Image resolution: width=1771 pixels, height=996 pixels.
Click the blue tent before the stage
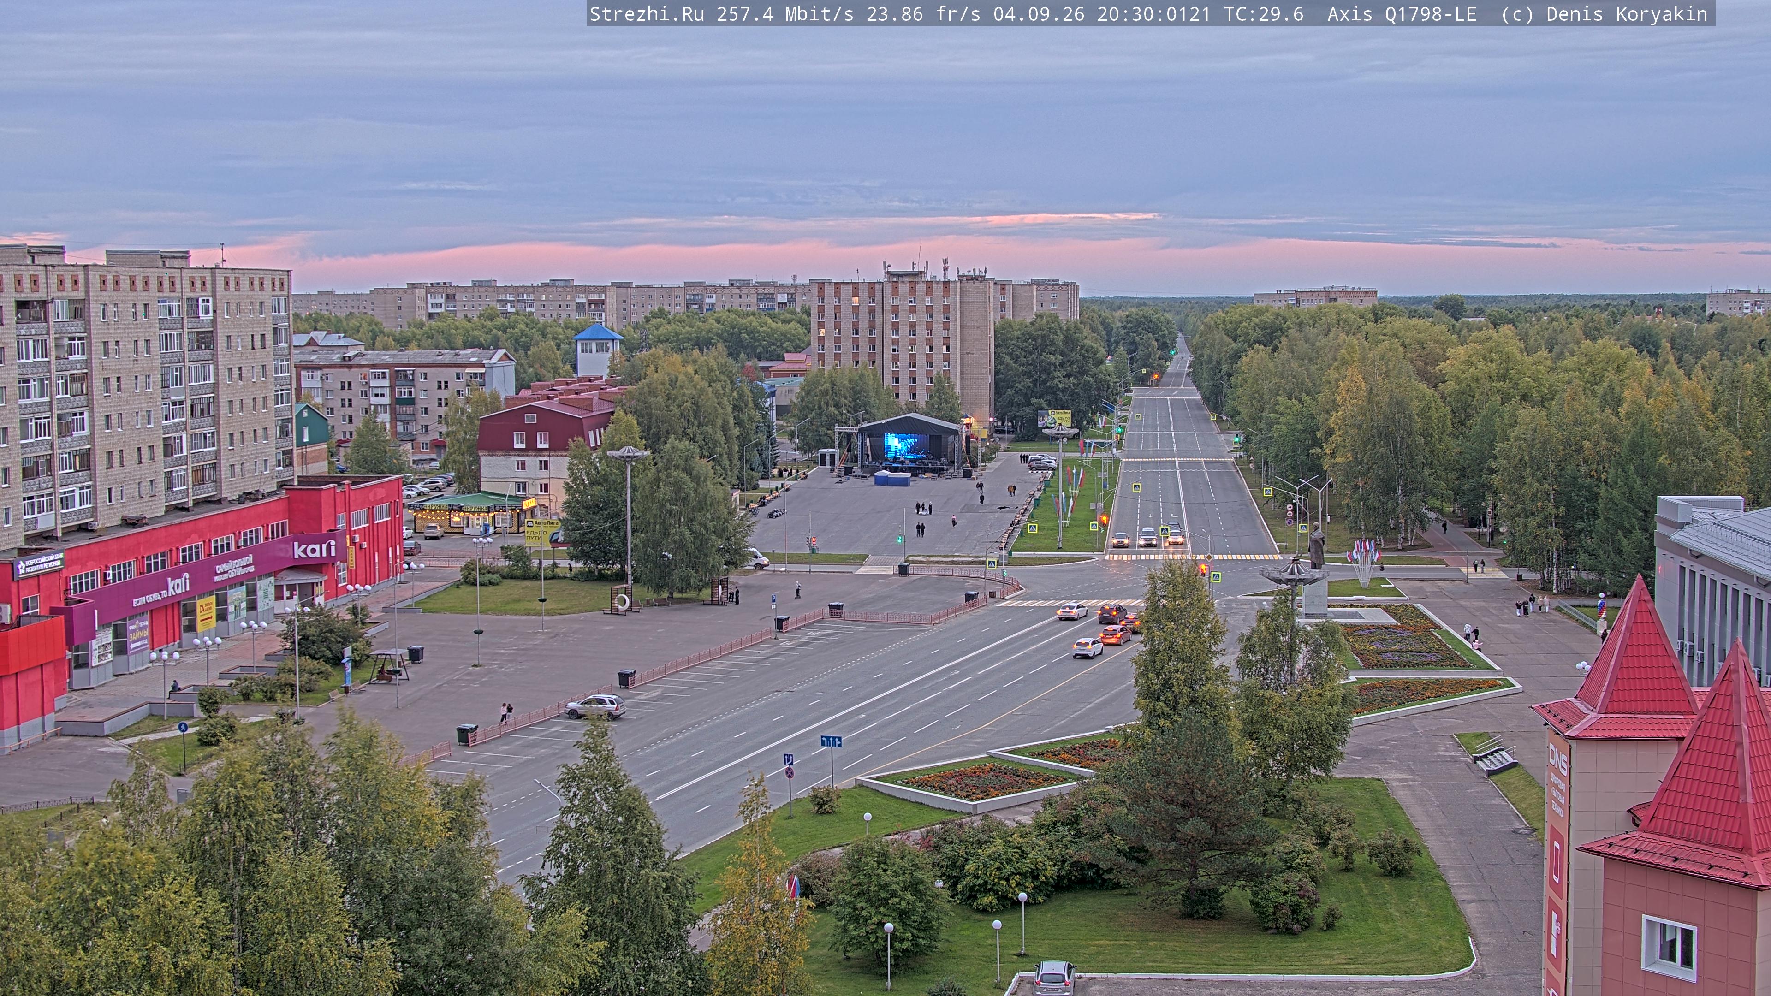892,478
